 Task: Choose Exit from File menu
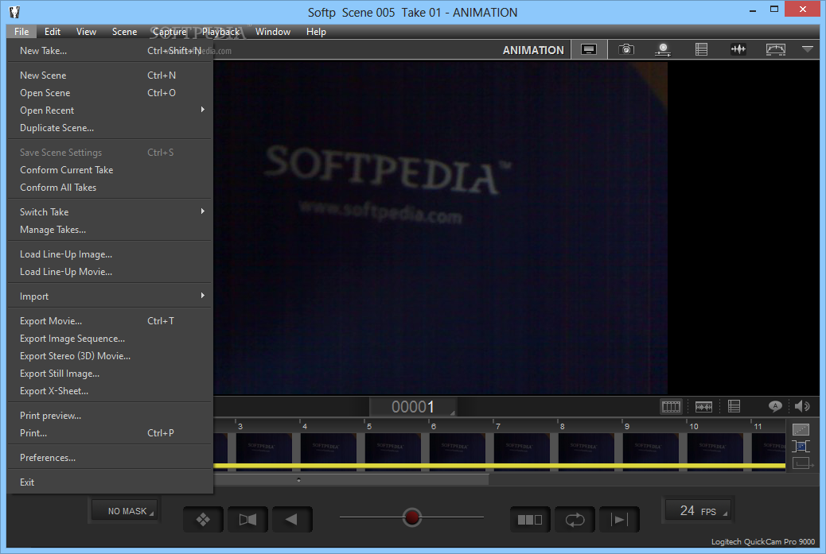pos(110,482)
